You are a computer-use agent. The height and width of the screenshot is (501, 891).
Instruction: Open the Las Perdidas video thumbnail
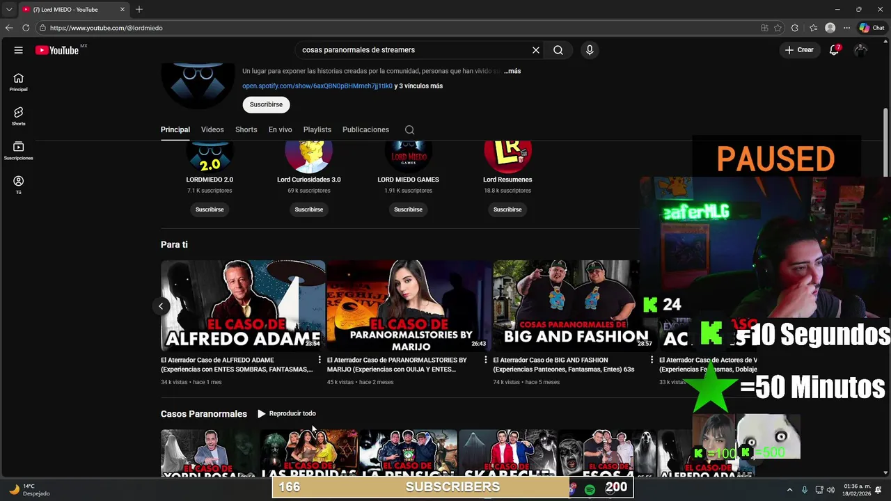[309, 454]
